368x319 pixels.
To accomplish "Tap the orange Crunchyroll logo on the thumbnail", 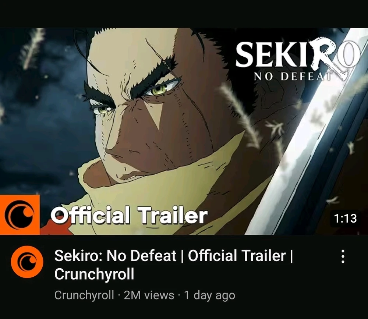I will [20, 215].
